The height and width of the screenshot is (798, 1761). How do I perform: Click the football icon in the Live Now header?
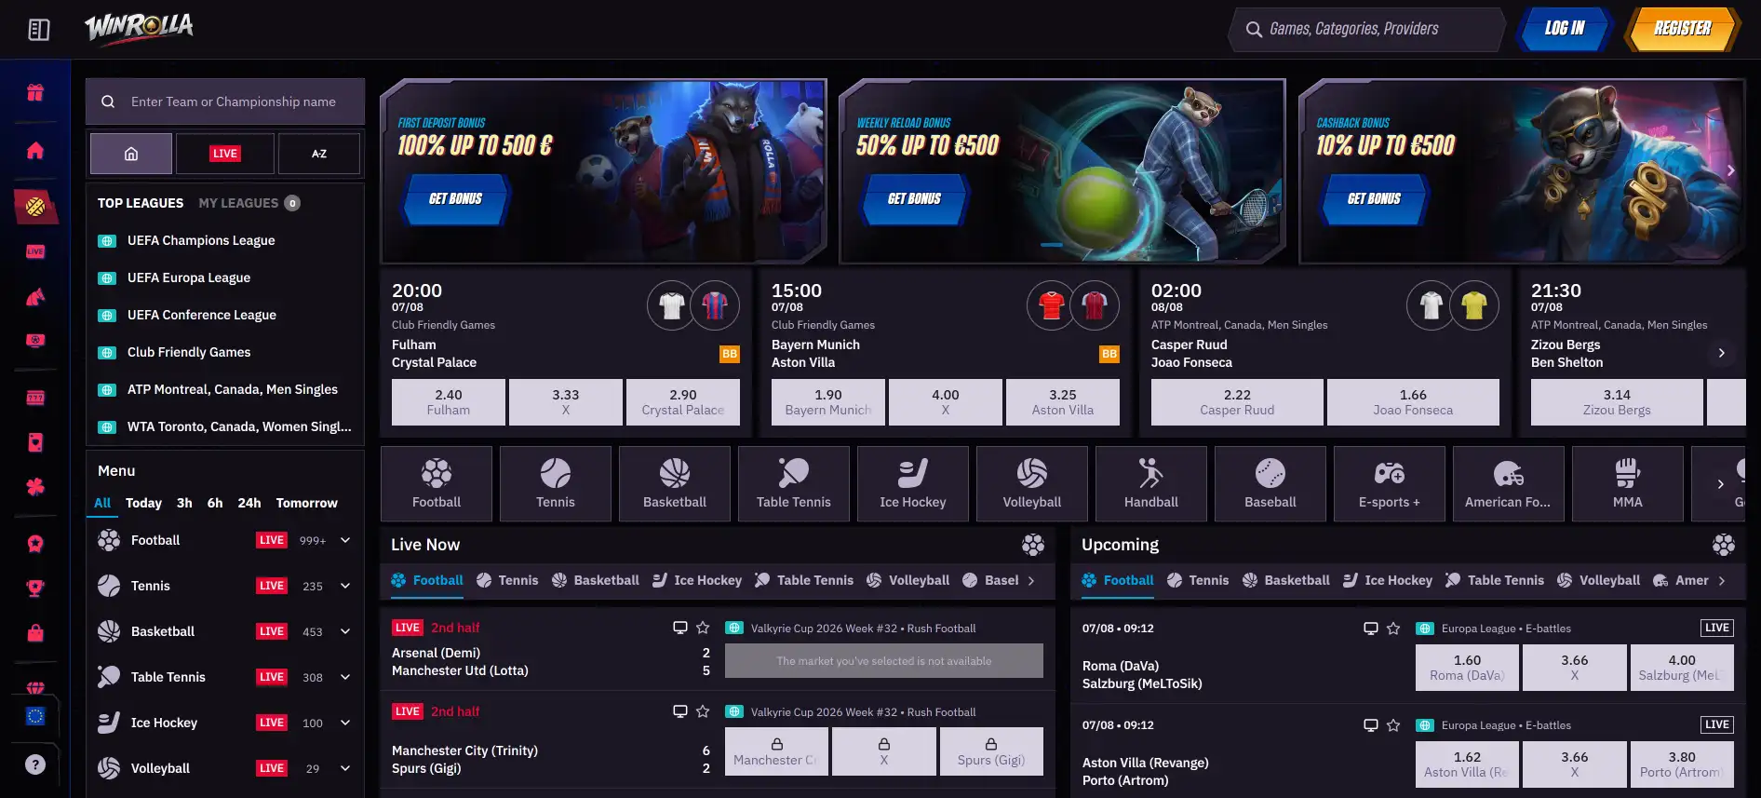[1033, 545]
